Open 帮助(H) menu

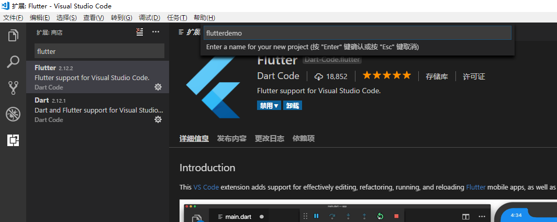(204, 17)
